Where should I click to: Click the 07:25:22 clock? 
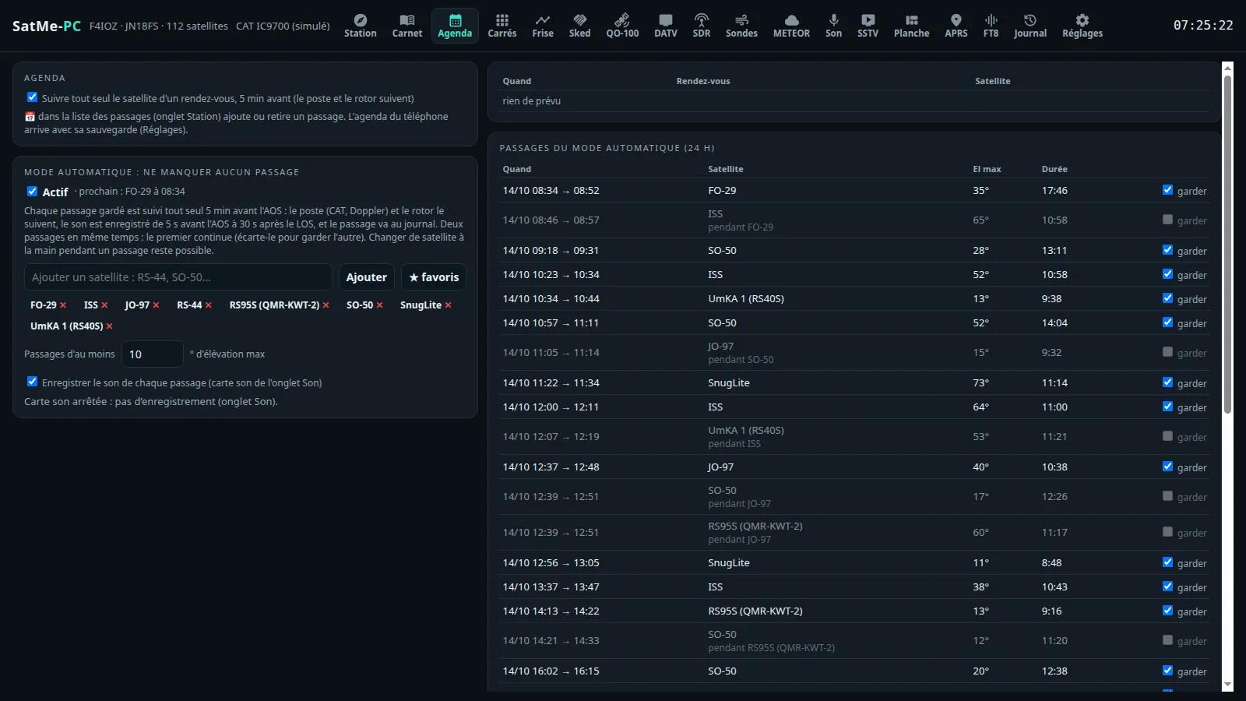(x=1203, y=26)
